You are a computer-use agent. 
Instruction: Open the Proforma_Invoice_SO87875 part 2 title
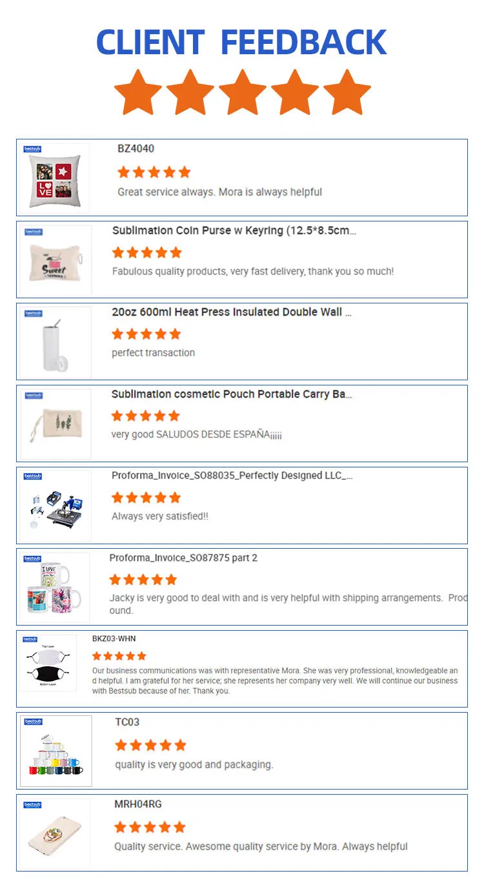tap(183, 558)
